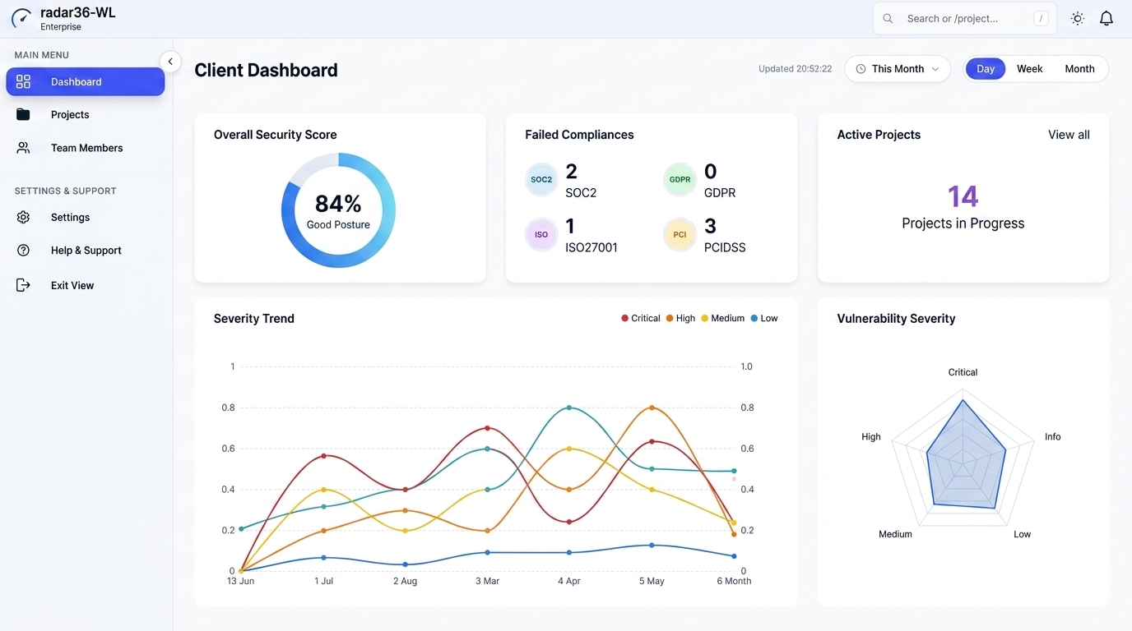Click the search magnifier icon
This screenshot has width=1132, height=631.
tap(888, 18)
